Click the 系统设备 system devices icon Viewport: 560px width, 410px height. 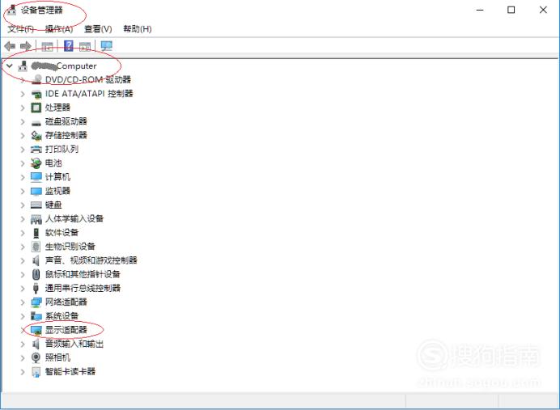click(36, 316)
